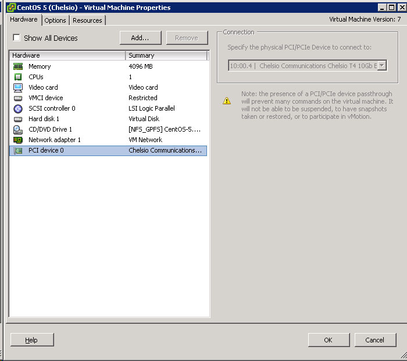The height and width of the screenshot is (361, 407).
Task: Select the Network adapter 1 icon
Action: coord(17,140)
